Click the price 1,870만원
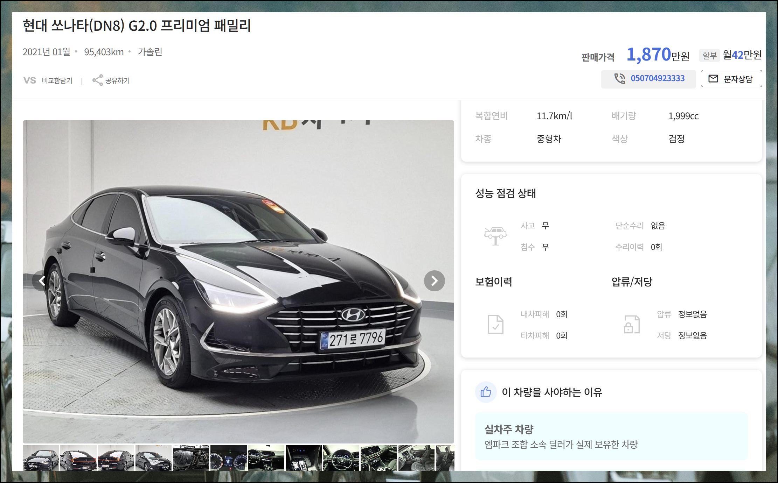The image size is (778, 483). click(x=658, y=55)
